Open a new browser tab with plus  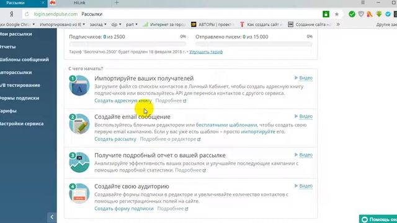117,2
